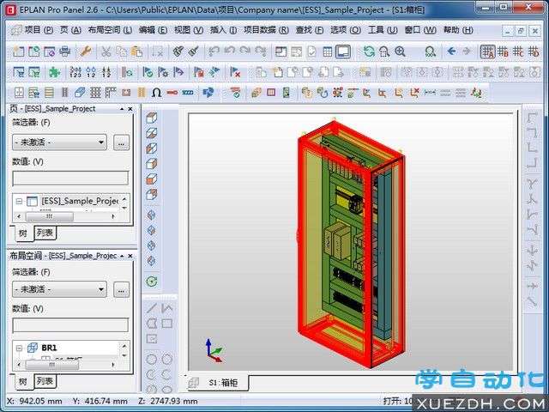Open the 窗口 (W) menu
The image size is (549, 412).
[420, 30]
